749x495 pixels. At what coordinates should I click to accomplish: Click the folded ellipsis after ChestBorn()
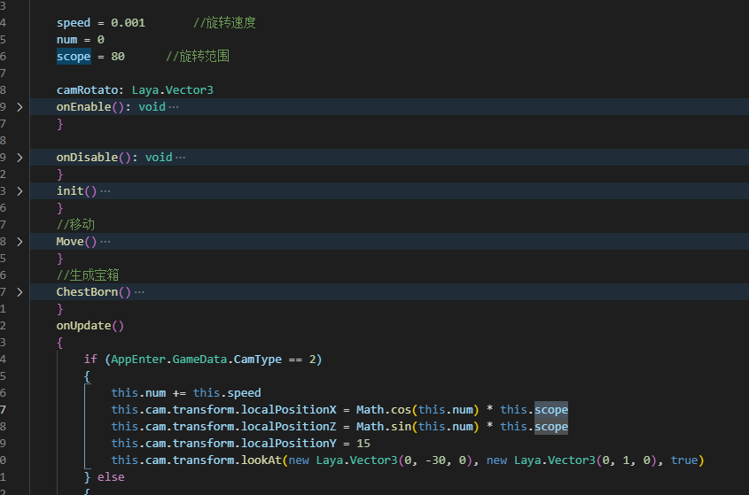(139, 292)
